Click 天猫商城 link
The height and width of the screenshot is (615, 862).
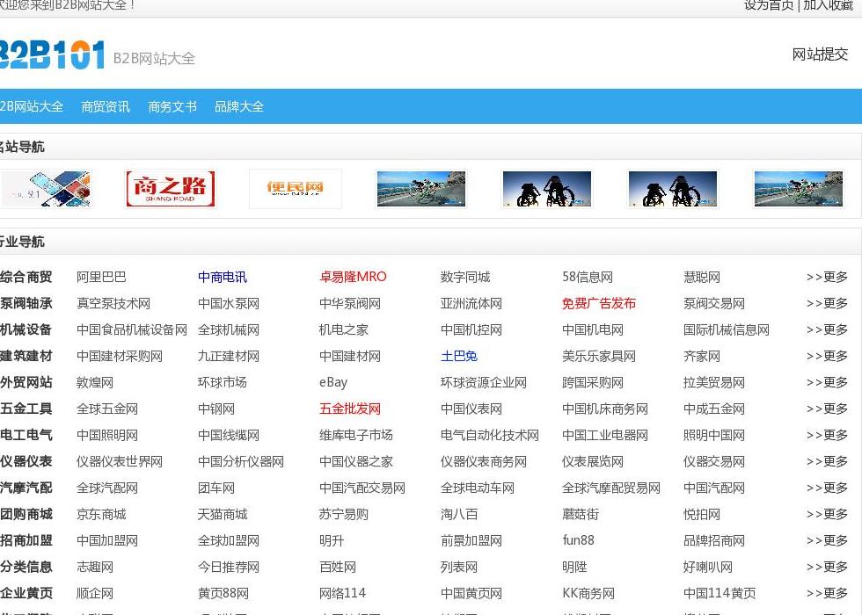223,514
